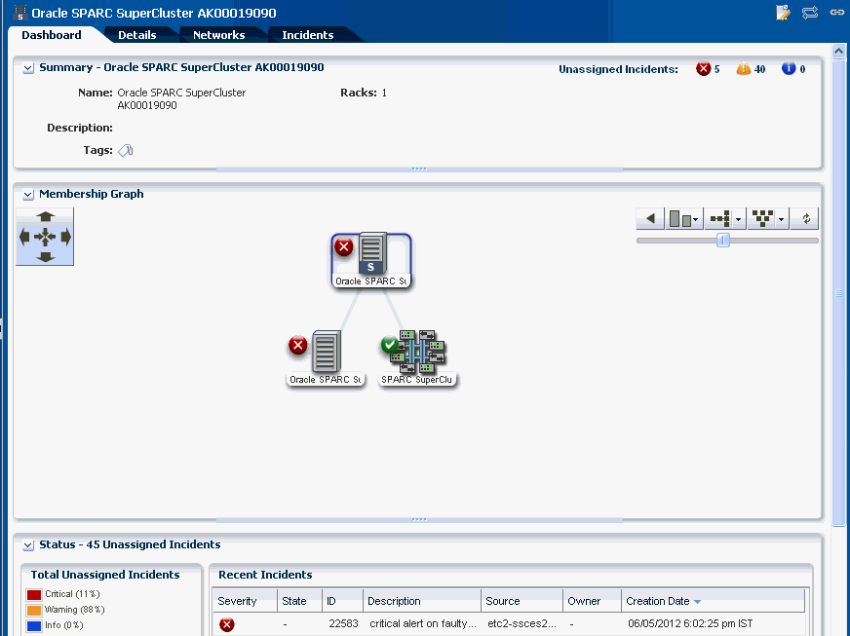
Task: Click the critical unassigned incidents icon
Action: click(703, 69)
